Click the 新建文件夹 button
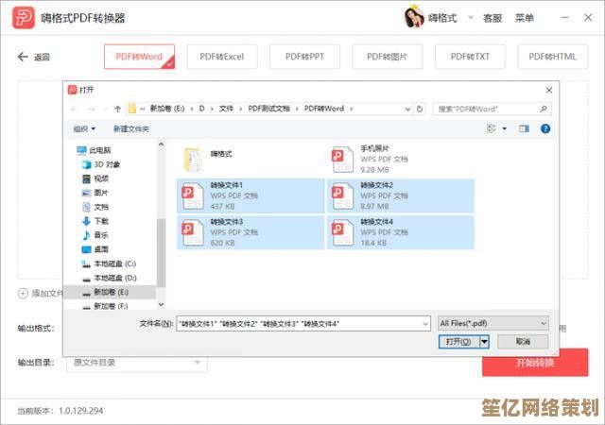The height and width of the screenshot is (425, 605). tap(131, 128)
